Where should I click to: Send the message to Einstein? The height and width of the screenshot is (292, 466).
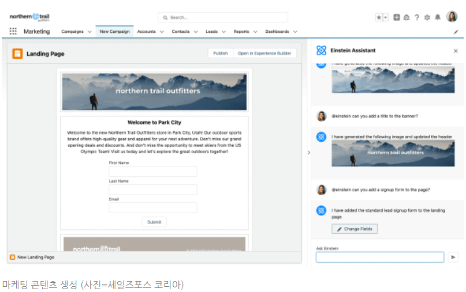[453, 257]
